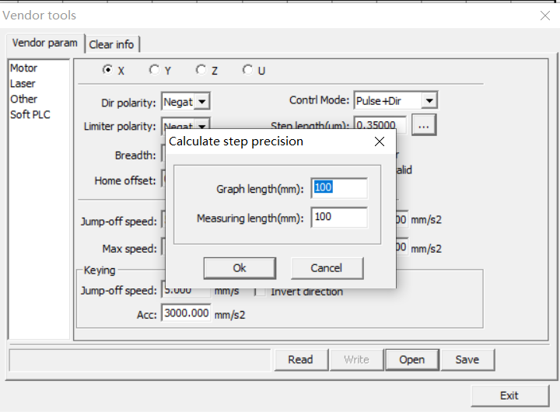Close the Calculate step precision dialog
The image size is (560, 412).
point(380,141)
